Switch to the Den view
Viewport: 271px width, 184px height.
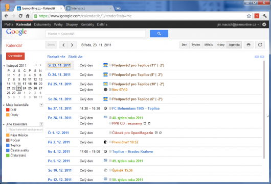click(185, 45)
